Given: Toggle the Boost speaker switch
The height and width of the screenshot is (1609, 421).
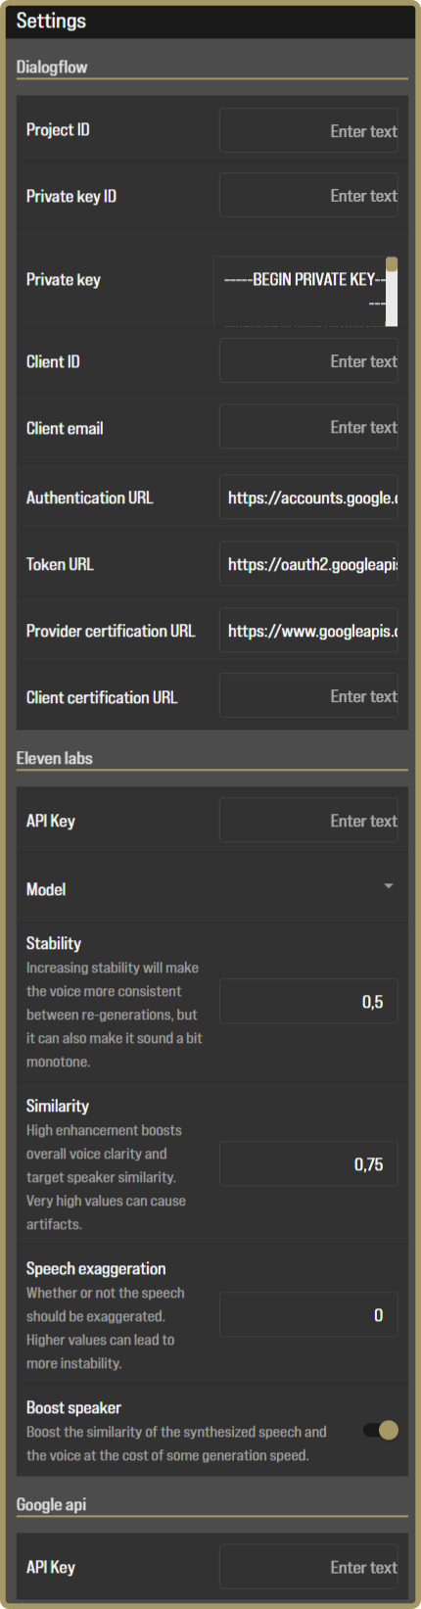Looking at the screenshot, I should pyautogui.click(x=382, y=1430).
